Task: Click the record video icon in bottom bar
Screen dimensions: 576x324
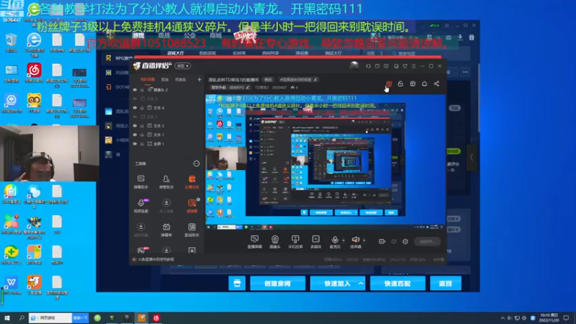Action: [382, 241]
